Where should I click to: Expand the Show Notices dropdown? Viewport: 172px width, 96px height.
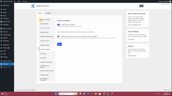pos(166,4)
